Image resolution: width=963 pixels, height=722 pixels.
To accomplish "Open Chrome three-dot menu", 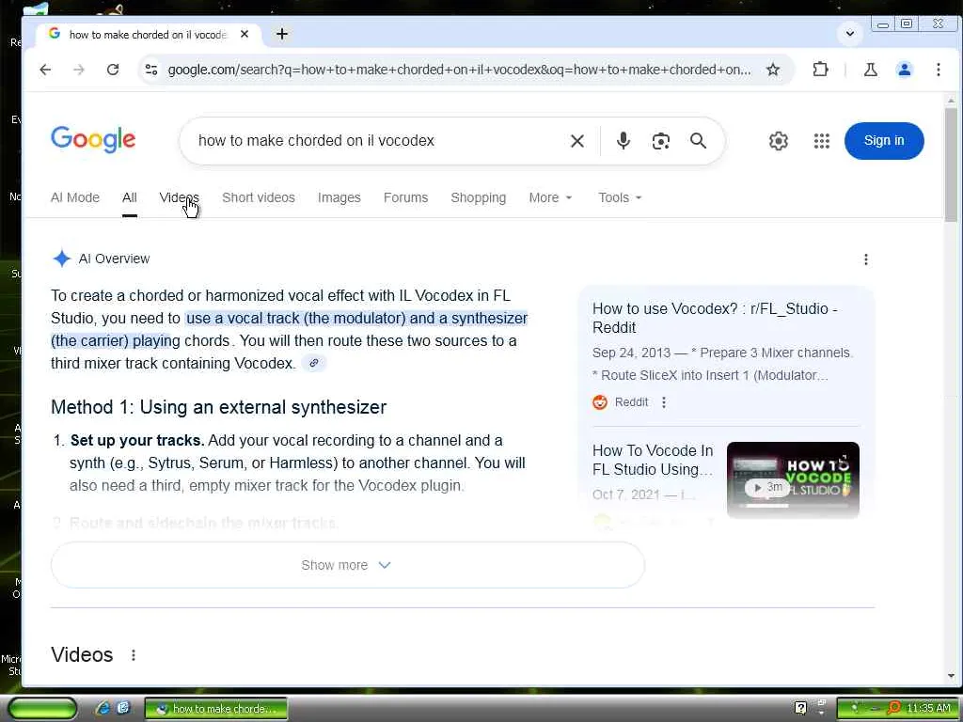I will (x=938, y=70).
